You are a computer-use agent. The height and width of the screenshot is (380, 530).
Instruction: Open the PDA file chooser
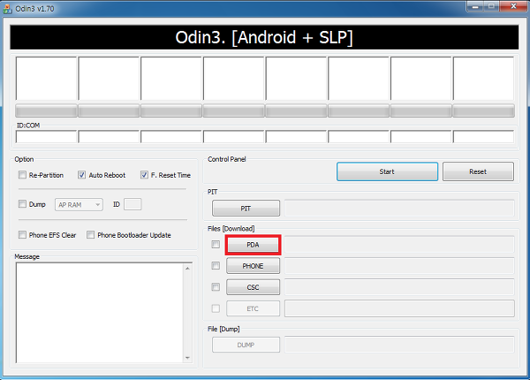pos(253,245)
